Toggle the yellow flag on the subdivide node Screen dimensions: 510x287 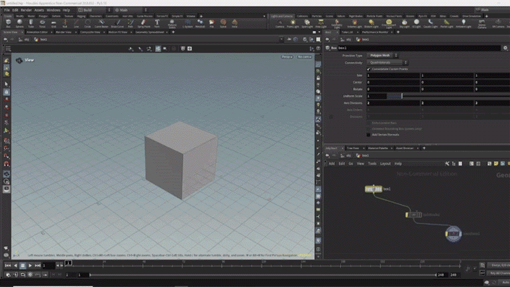tap(407, 215)
